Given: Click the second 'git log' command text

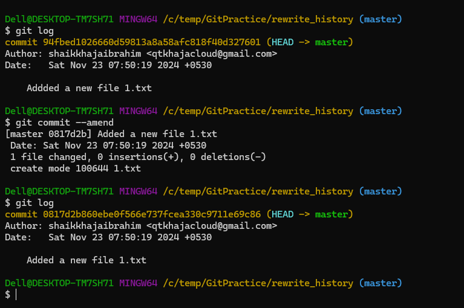Looking at the screenshot, I should click(x=34, y=203).
